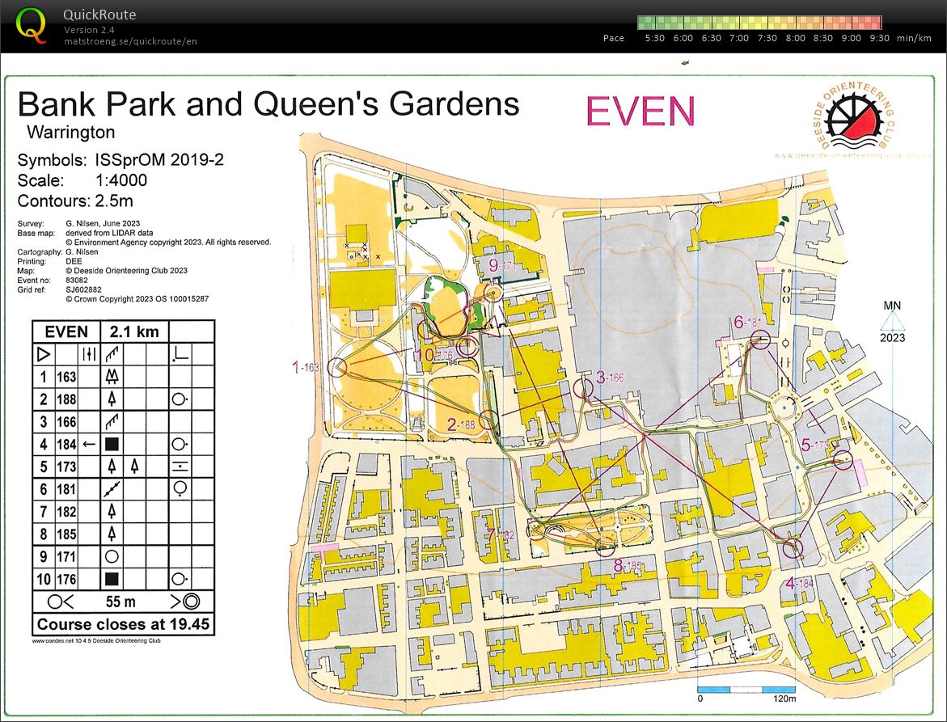Image resolution: width=947 pixels, height=722 pixels.
Task: Click the finish double-circle icon beside 55 m
Action: [185, 602]
